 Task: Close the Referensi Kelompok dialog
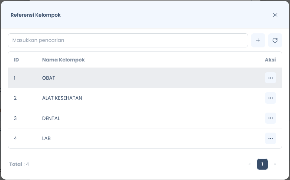(275, 15)
